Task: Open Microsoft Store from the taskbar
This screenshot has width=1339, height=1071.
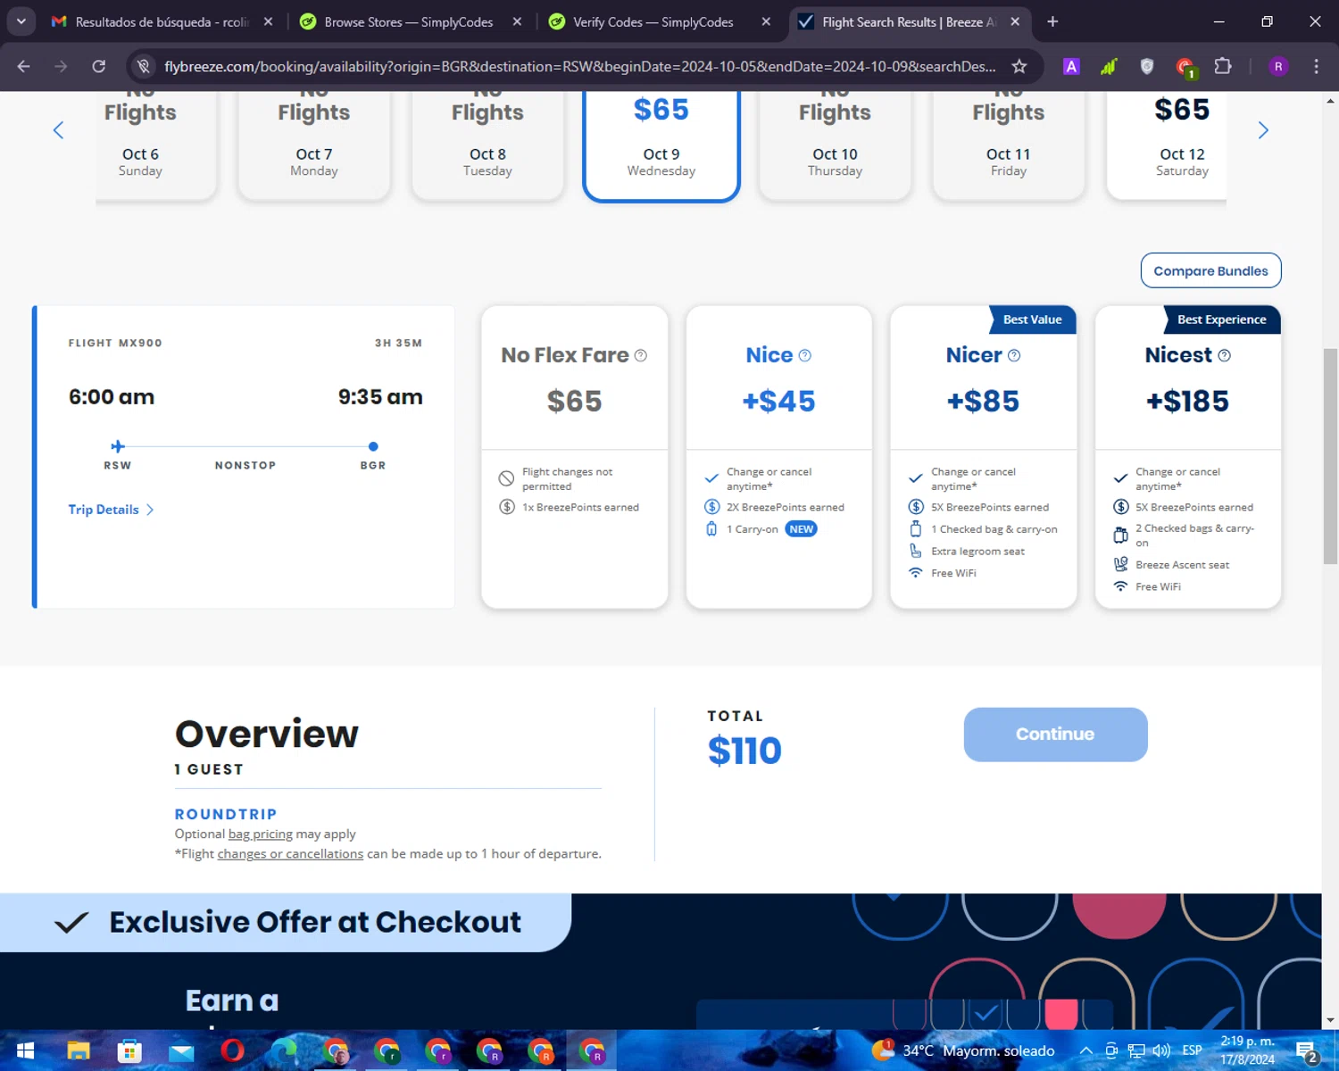Action: coord(129,1050)
